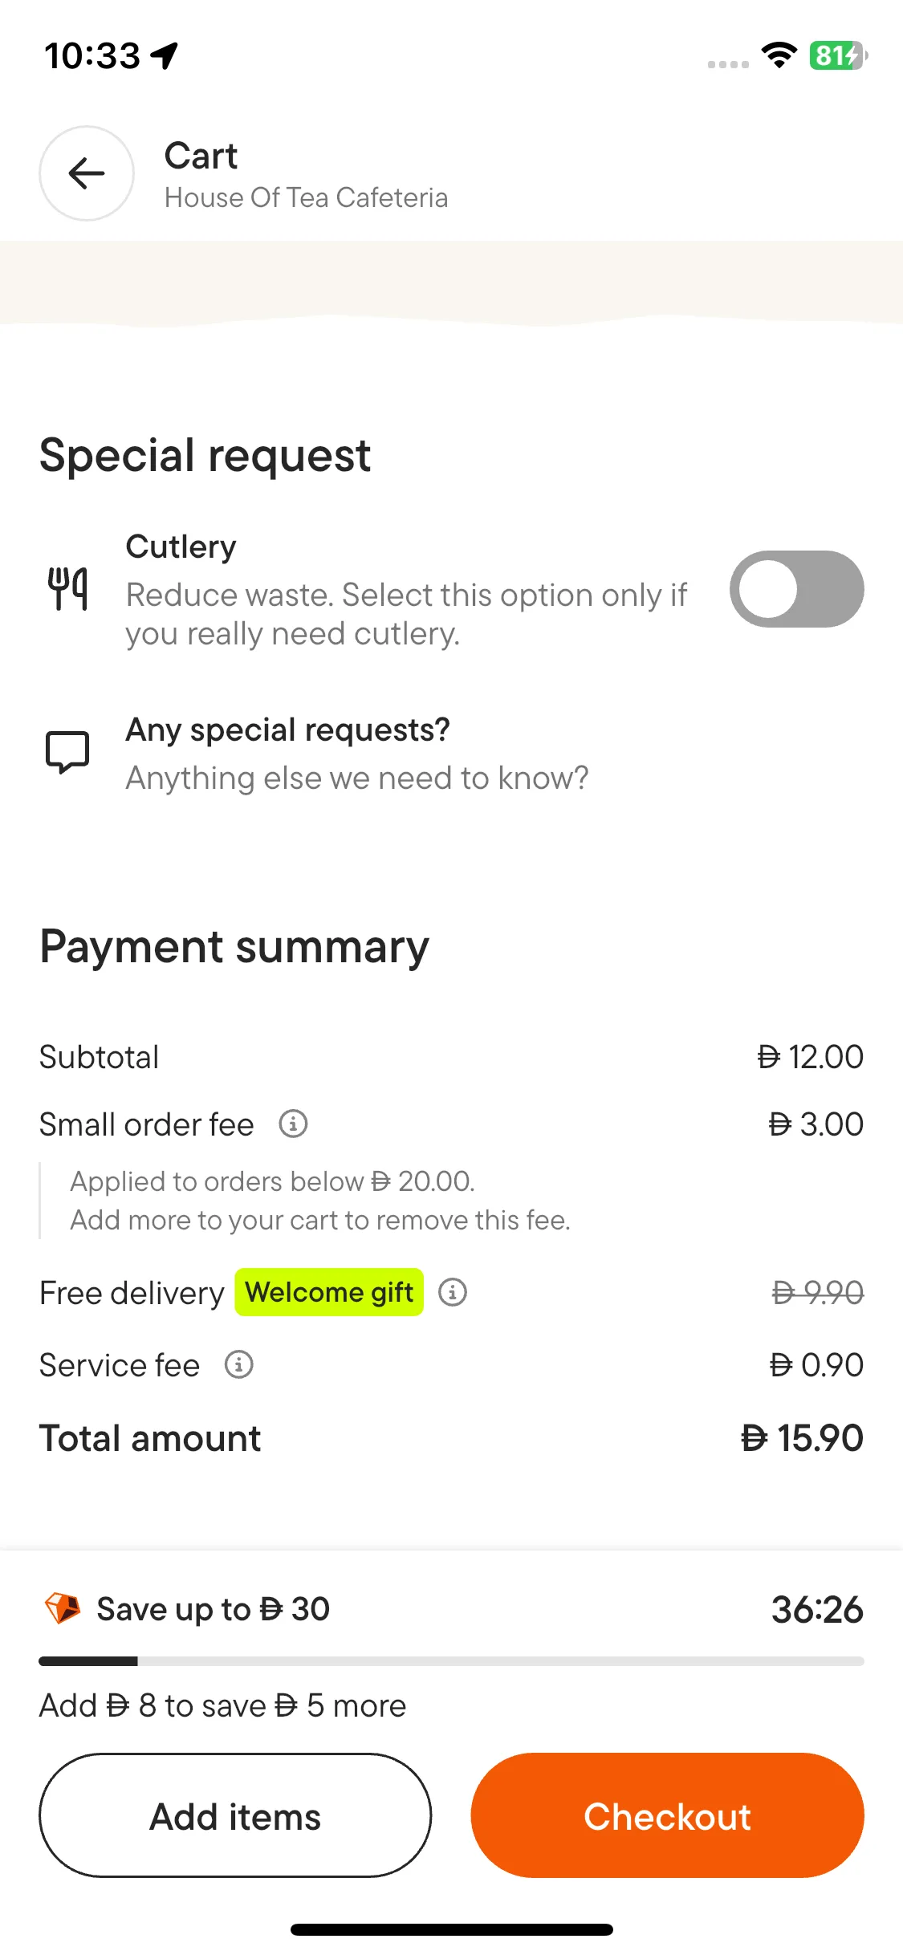903x1955 pixels.
Task: Tap the back arrow button
Action: pyautogui.click(x=87, y=173)
